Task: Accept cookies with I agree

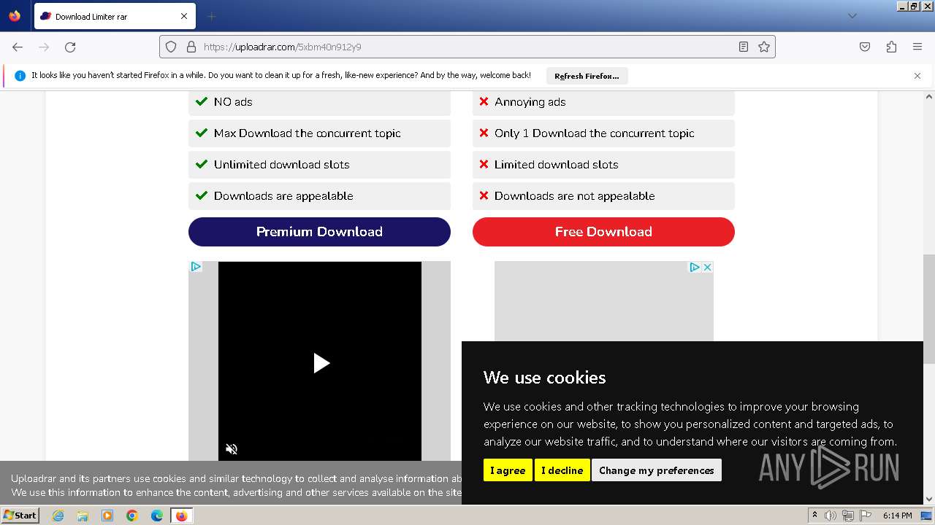Action: [508, 470]
